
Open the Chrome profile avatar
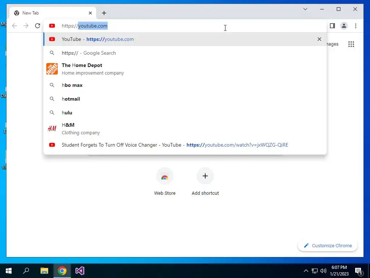pyautogui.click(x=344, y=26)
